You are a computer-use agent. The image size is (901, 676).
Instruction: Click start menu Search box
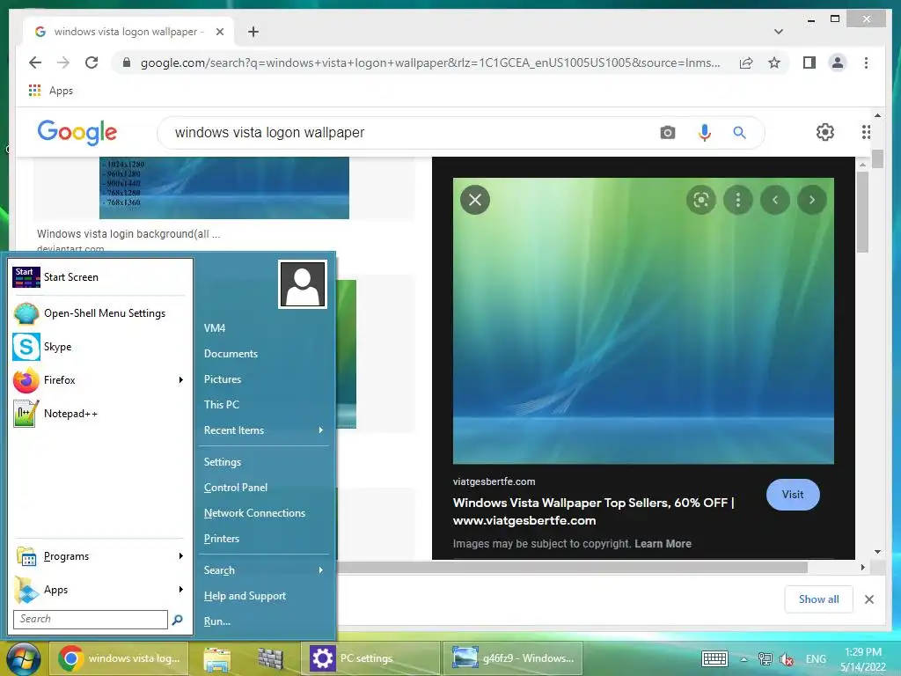point(91,619)
